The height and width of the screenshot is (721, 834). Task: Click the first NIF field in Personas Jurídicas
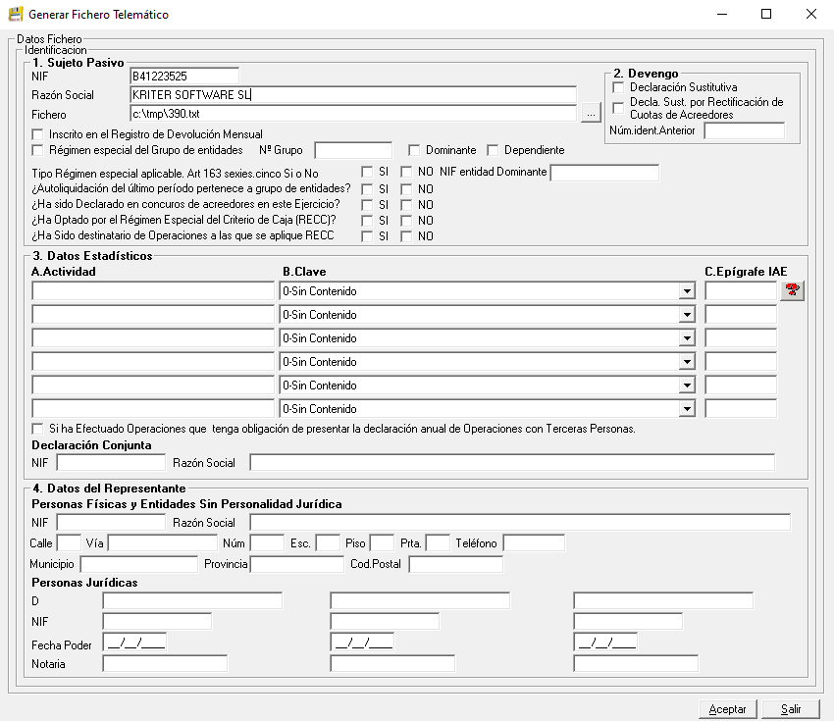pyautogui.click(x=157, y=622)
